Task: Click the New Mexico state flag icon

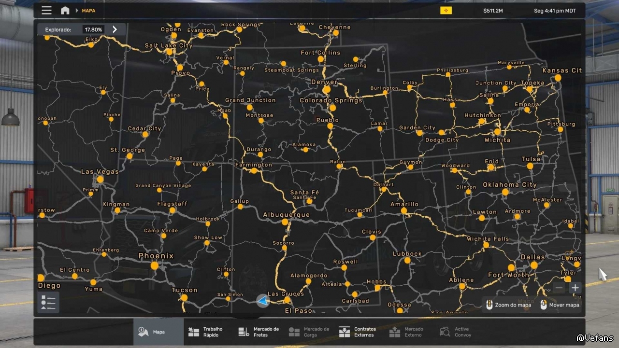Action: click(x=446, y=10)
